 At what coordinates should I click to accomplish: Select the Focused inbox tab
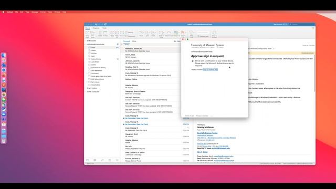click(x=127, y=41)
